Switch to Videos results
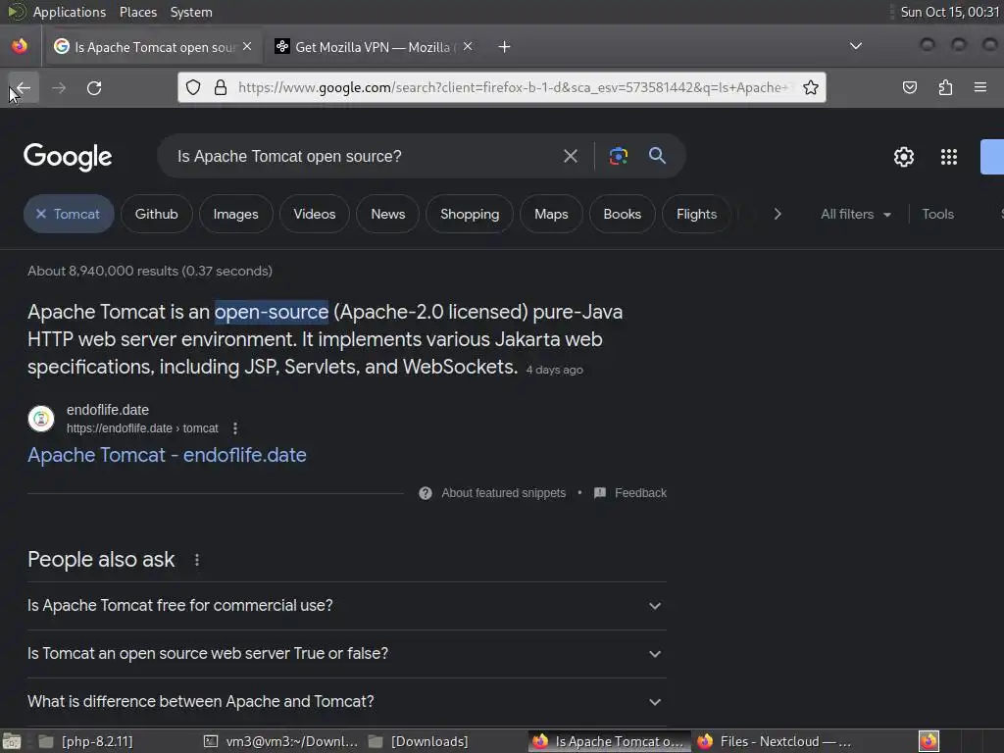The width and height of the screenshot is (1004, 753). pyautogui.click(x=315, y=214)
